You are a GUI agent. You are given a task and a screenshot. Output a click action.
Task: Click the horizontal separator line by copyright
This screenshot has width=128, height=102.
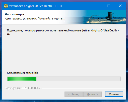tap(83, 88)
